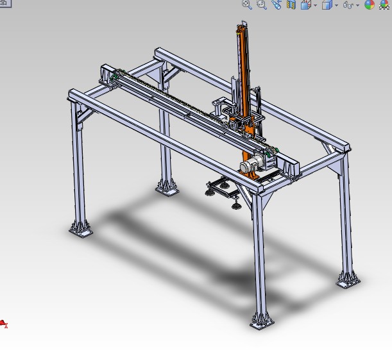Image resolution: width=392 pixels, height=350 pixels.
Task: Click the Display Style cube icon
Action: pyautogui.click(x=327, y=4)
